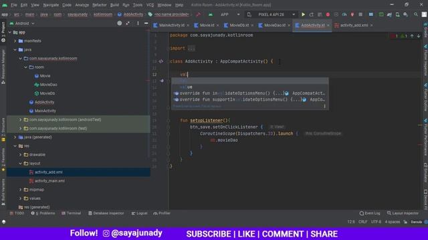Open Resource Manager side tab

coord(3,67)
